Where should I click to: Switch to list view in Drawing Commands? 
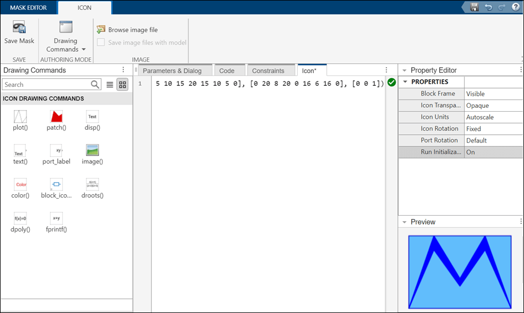(x=110, y=85)
